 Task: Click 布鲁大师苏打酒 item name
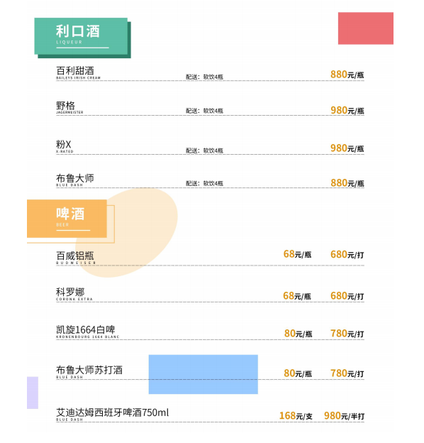pyautogui.click(x=89, y=372)
